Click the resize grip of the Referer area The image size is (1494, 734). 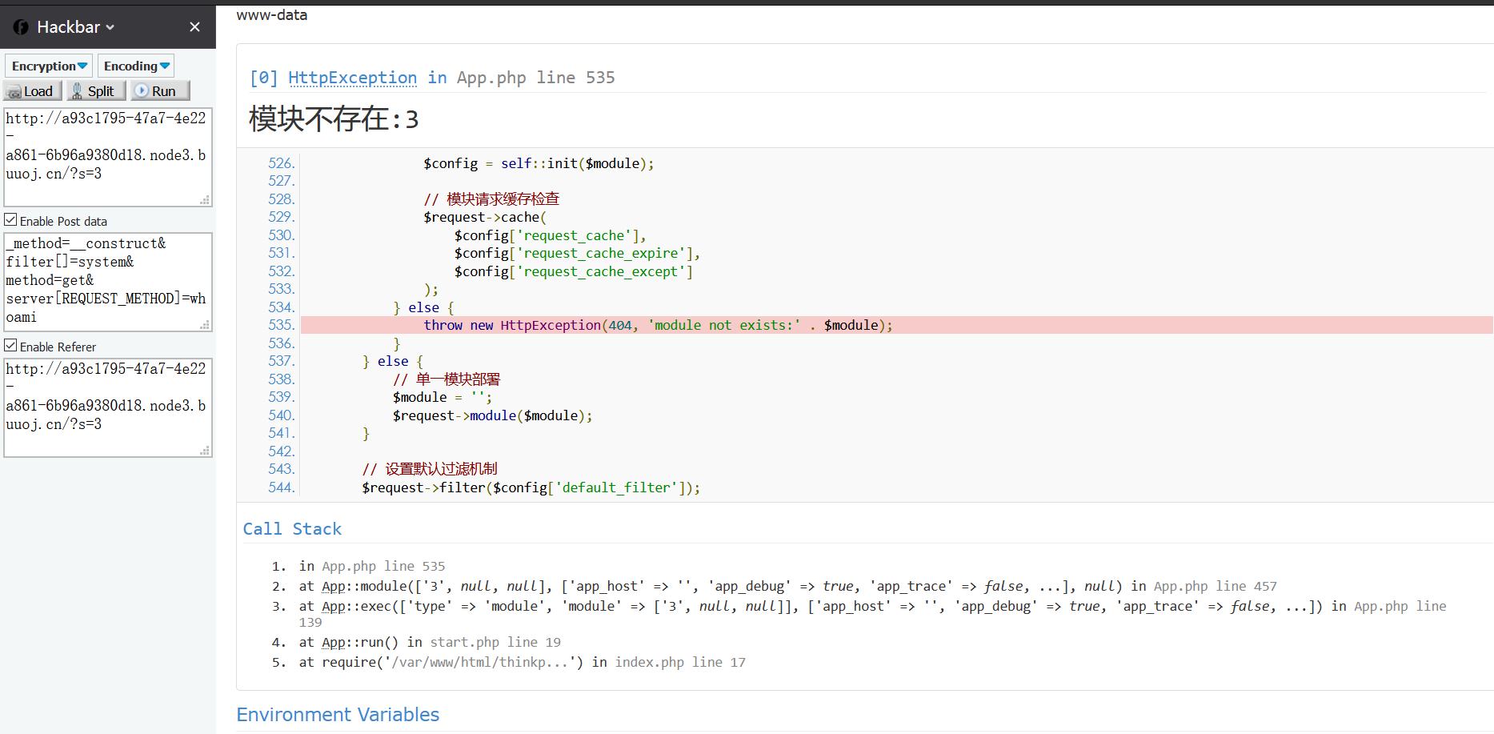point(205,451)
